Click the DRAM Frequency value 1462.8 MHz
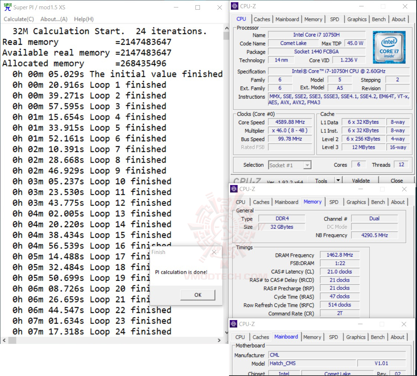Screen dimensions: 417x376 [340, 255]
